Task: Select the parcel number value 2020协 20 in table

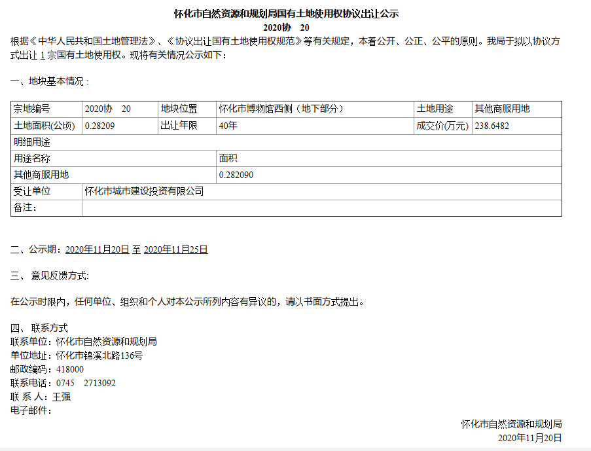Action: [x=108, y=109]
